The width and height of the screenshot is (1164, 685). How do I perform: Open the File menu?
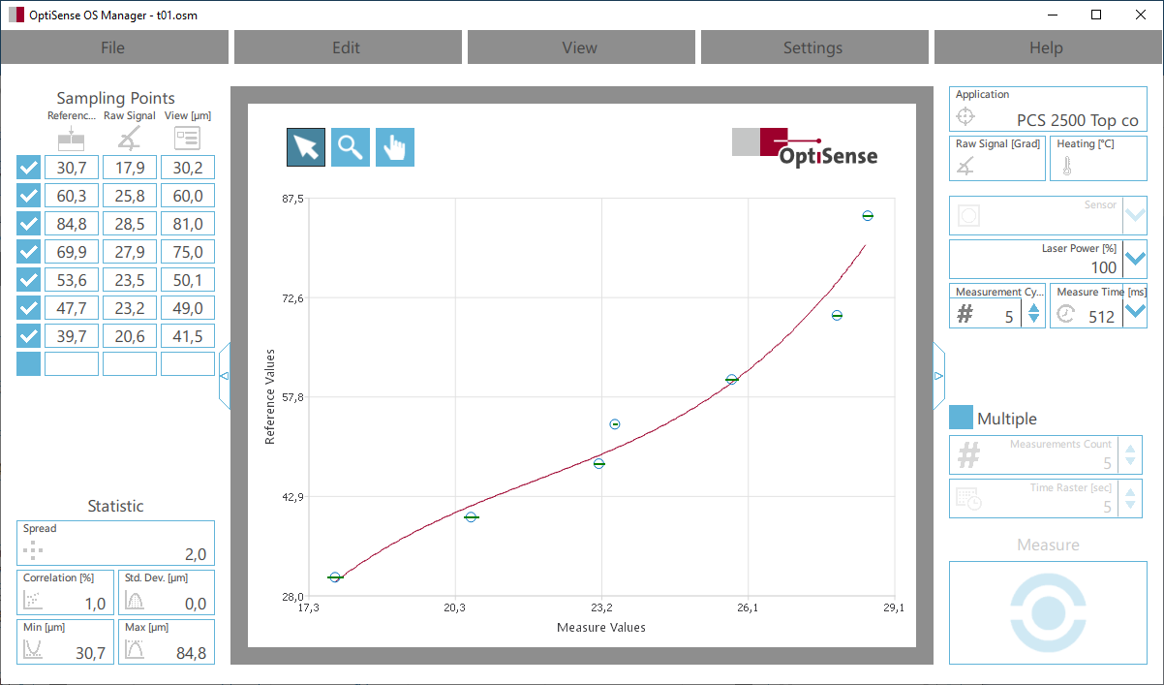(x=113, y=47)
